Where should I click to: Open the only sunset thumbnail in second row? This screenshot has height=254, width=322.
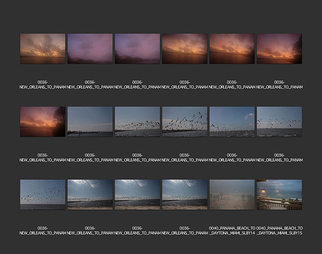[43, 122]
